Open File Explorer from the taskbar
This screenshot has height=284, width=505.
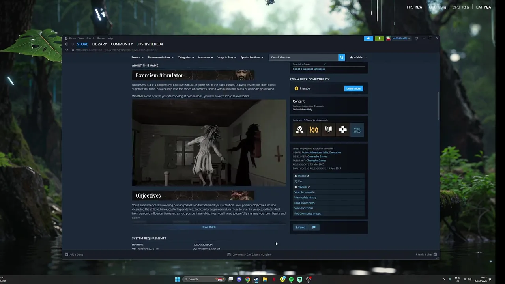265,279
